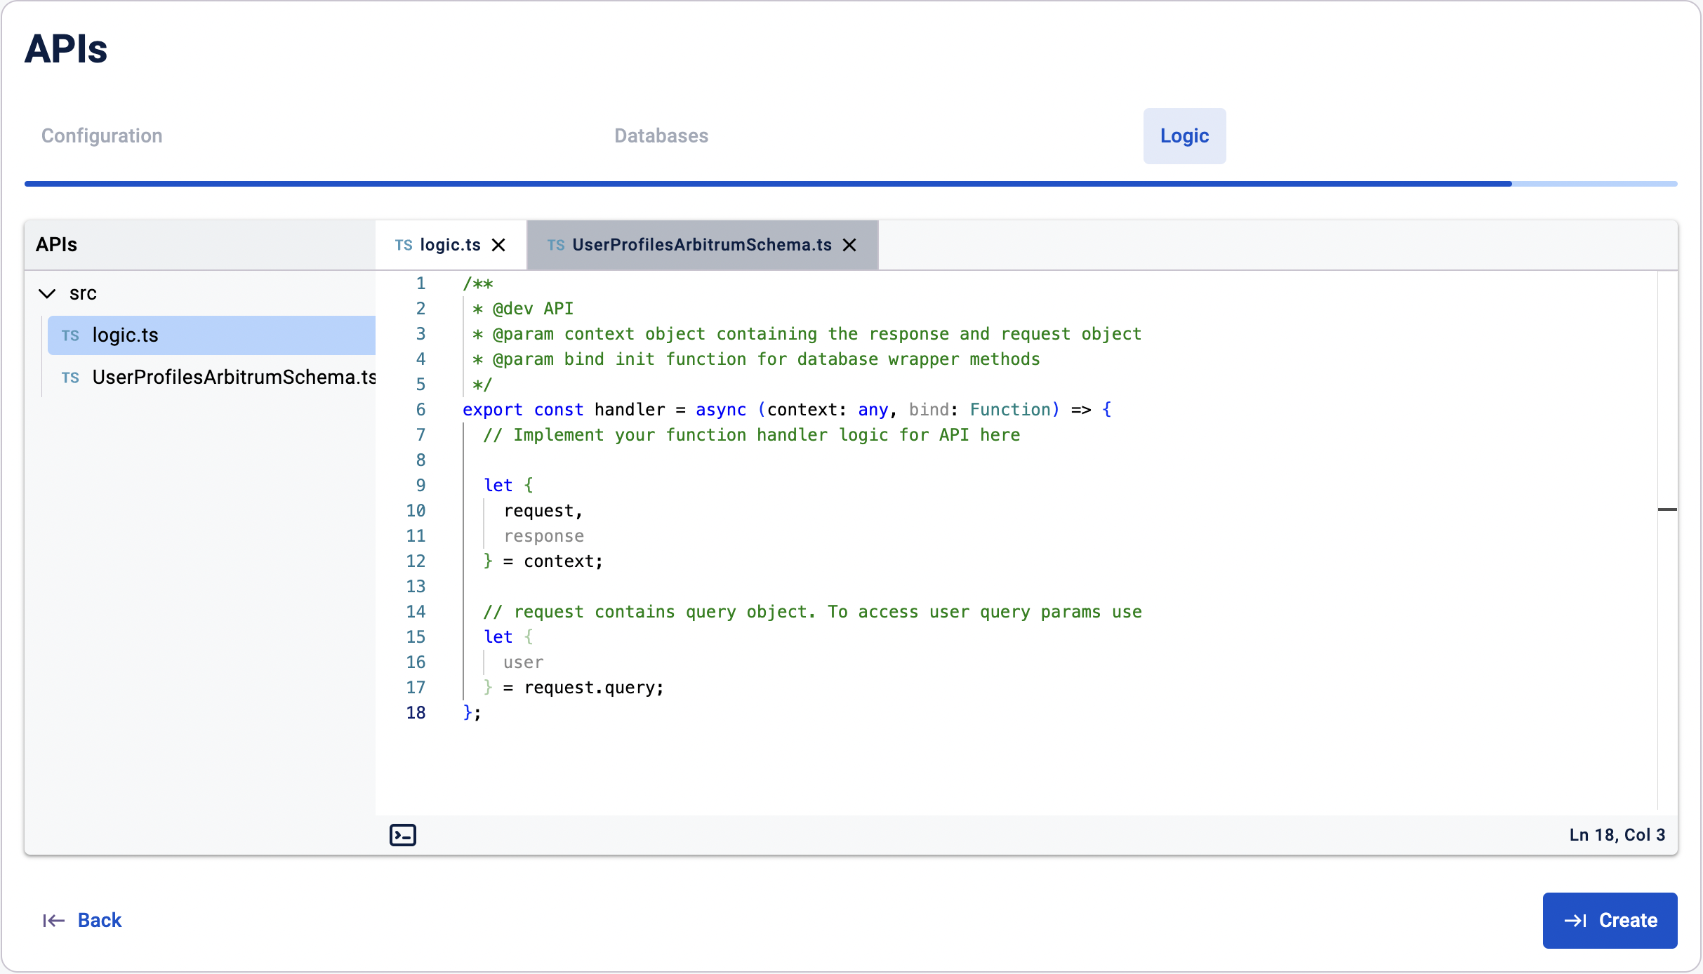Go to the Databases step
Viewport: 1703px width, 974px height.
tap(661, 135)
